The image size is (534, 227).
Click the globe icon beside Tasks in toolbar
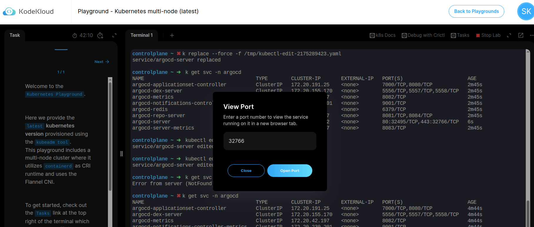[453, 36]
